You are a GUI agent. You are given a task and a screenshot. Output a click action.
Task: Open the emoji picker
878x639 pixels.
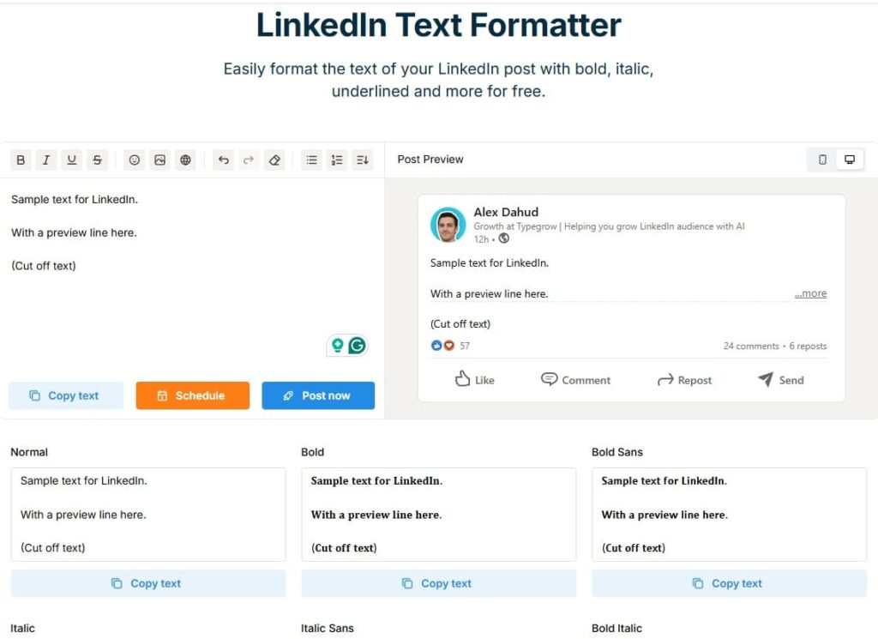coord(134,160)
